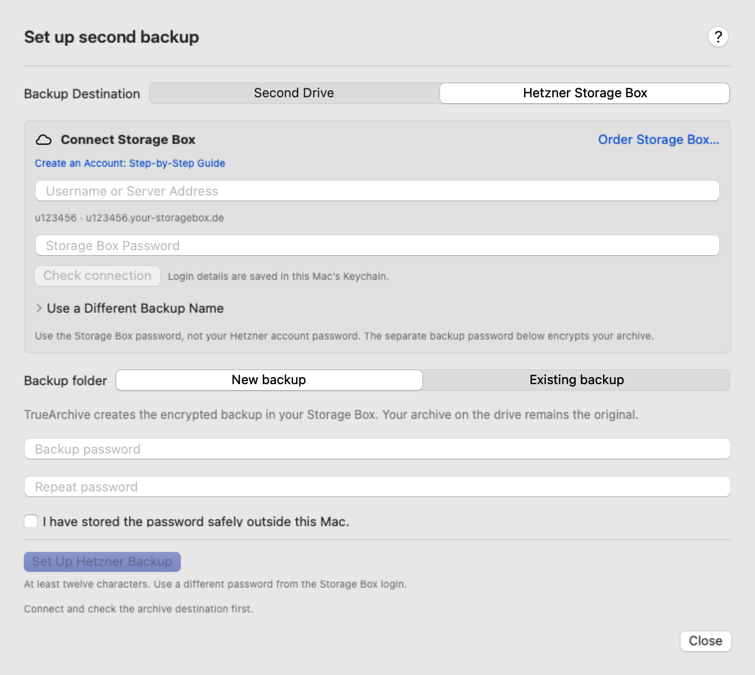Click the 'Backup Destination' label
The image size is (755, 675).
point(82,94)
